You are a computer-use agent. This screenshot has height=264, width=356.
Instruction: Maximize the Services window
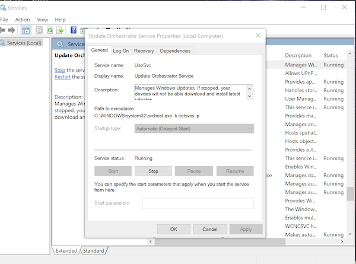coord(323,7)
